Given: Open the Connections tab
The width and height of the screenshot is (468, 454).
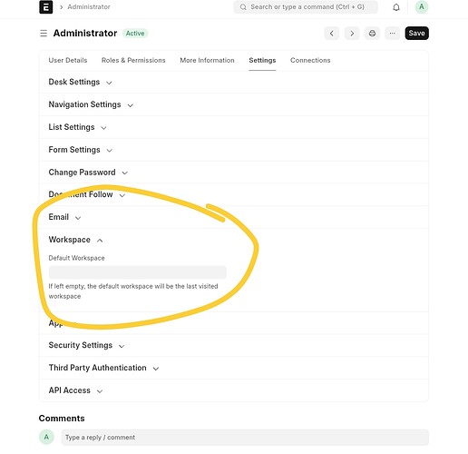Looking at the screenshot, I should click(x=310, y=60).
